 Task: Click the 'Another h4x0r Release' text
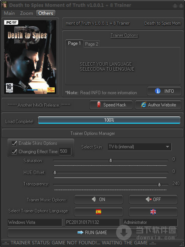[x=39, y=105]
